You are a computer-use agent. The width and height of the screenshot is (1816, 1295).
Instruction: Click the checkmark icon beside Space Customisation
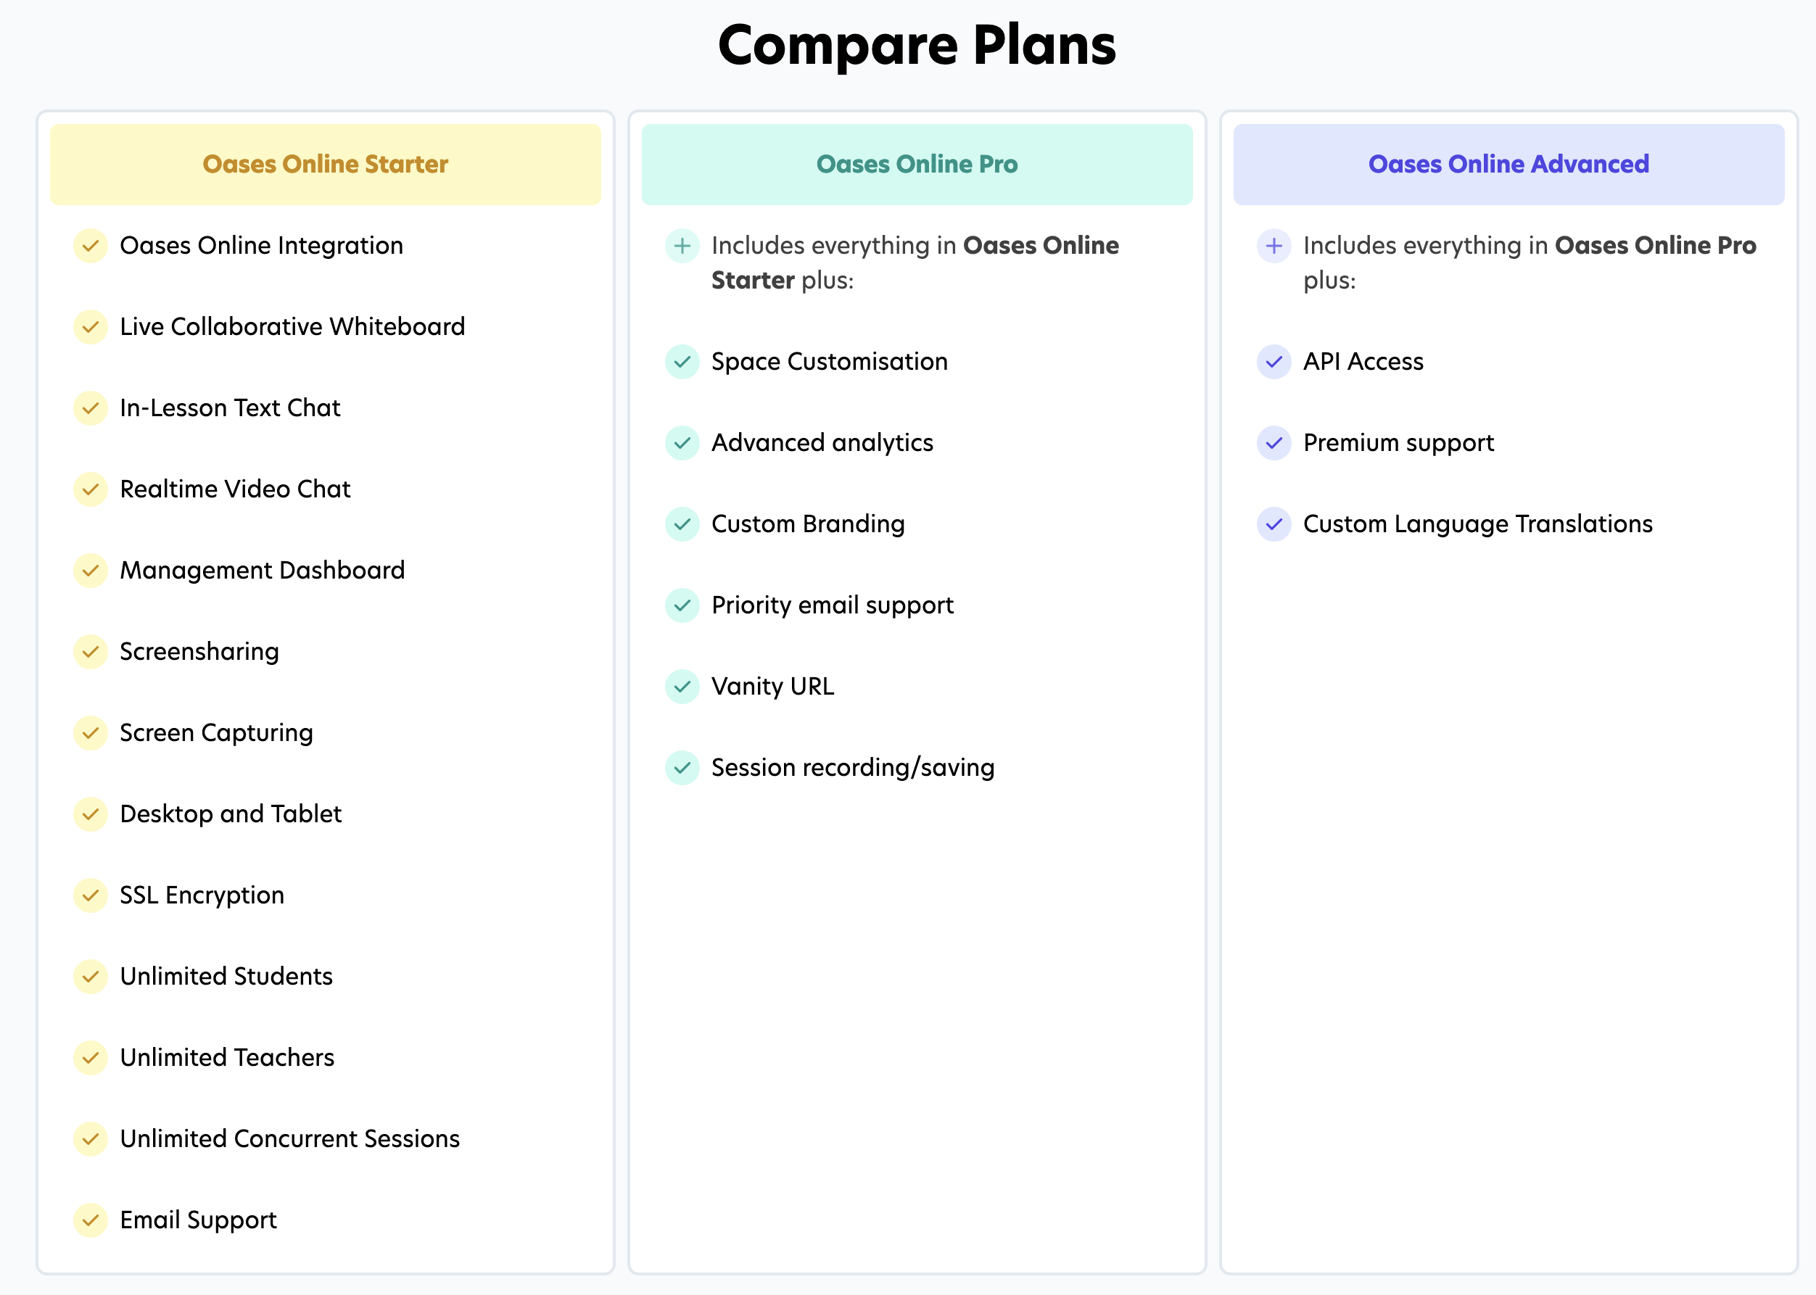[x=682, y=362]
